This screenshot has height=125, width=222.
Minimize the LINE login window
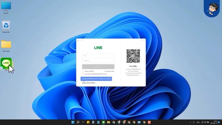pos(141,41)
